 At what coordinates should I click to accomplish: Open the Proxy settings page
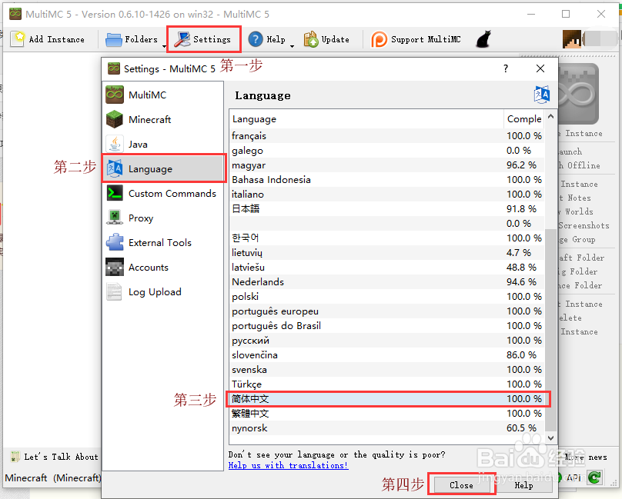click(x=162, y=218)
